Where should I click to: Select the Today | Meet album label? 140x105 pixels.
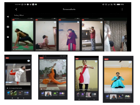(x=19, y=15)
